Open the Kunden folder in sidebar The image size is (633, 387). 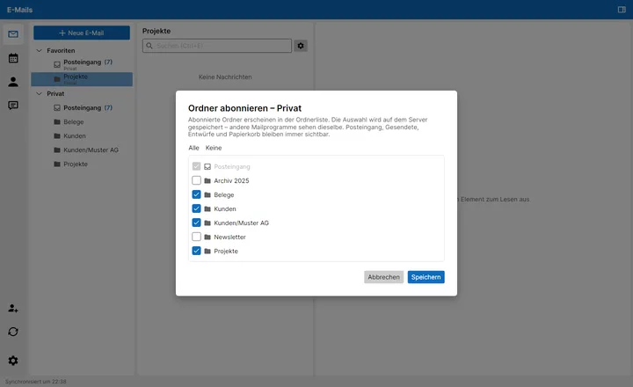[x=82, y=136]
